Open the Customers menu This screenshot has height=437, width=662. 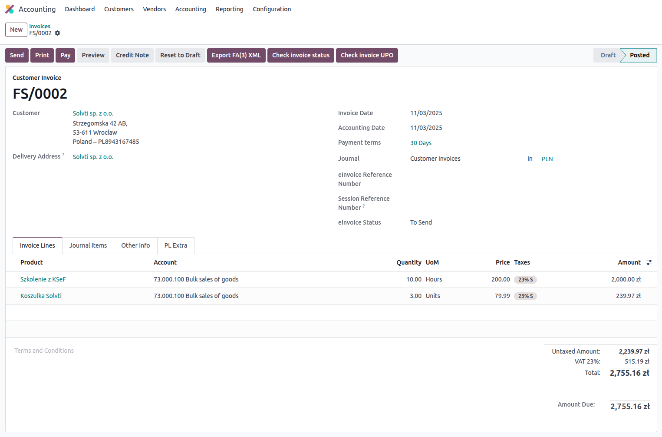[x=119, y=9]
